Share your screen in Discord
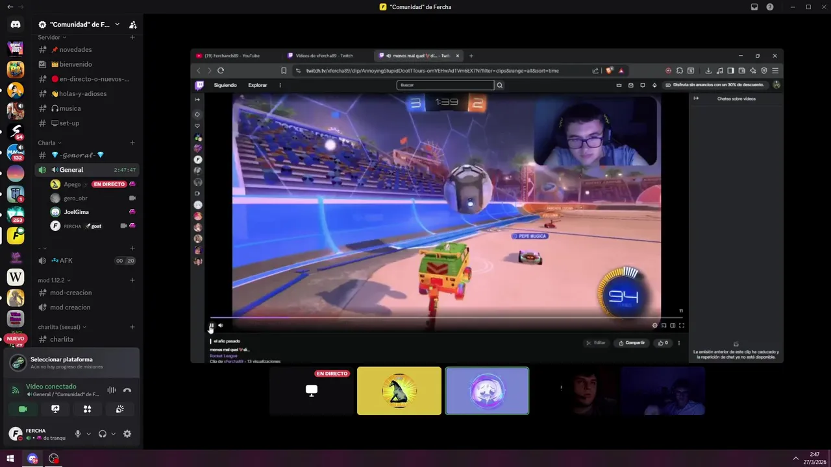This screenshot has width=831, height=467. point(55,409)
